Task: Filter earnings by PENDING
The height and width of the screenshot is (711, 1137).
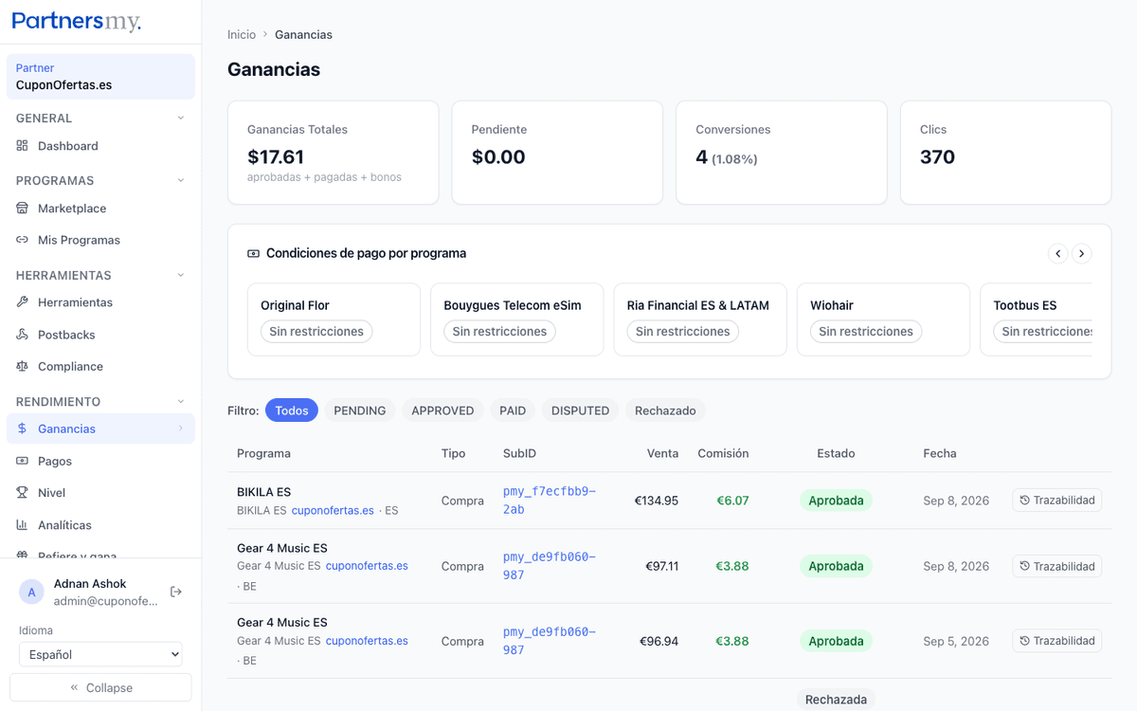Action: coord(360,410)
